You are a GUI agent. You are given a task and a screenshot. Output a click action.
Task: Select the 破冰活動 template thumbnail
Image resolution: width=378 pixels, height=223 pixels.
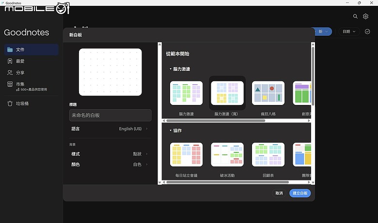click(x=227, y=154)
